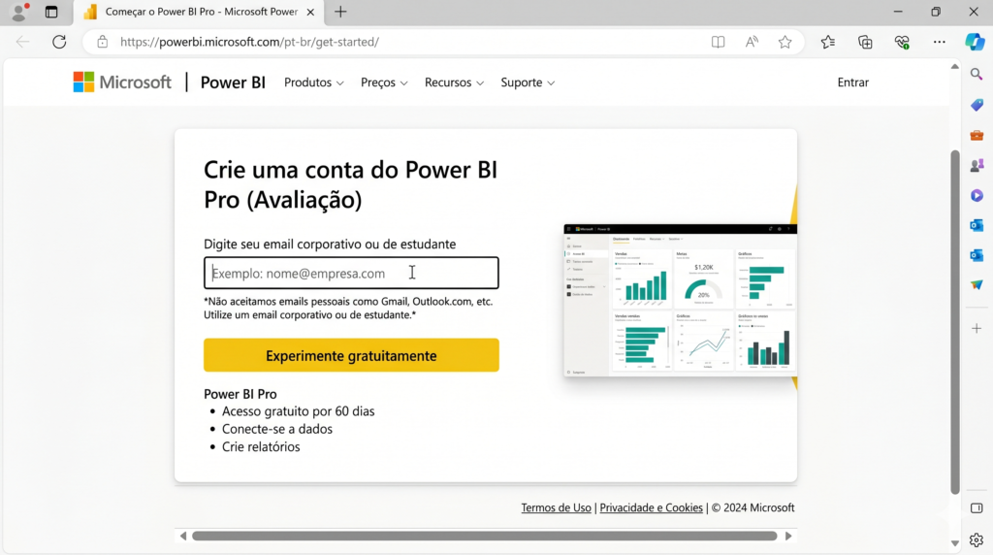Open the sidebar Tools briefcase icon

click(x=977, y=135)
